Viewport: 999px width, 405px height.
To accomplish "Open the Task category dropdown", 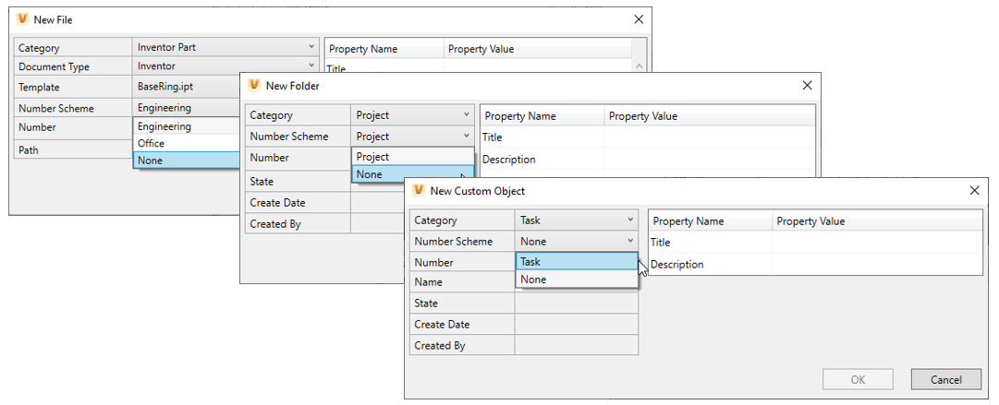I will tap(576, 220).
